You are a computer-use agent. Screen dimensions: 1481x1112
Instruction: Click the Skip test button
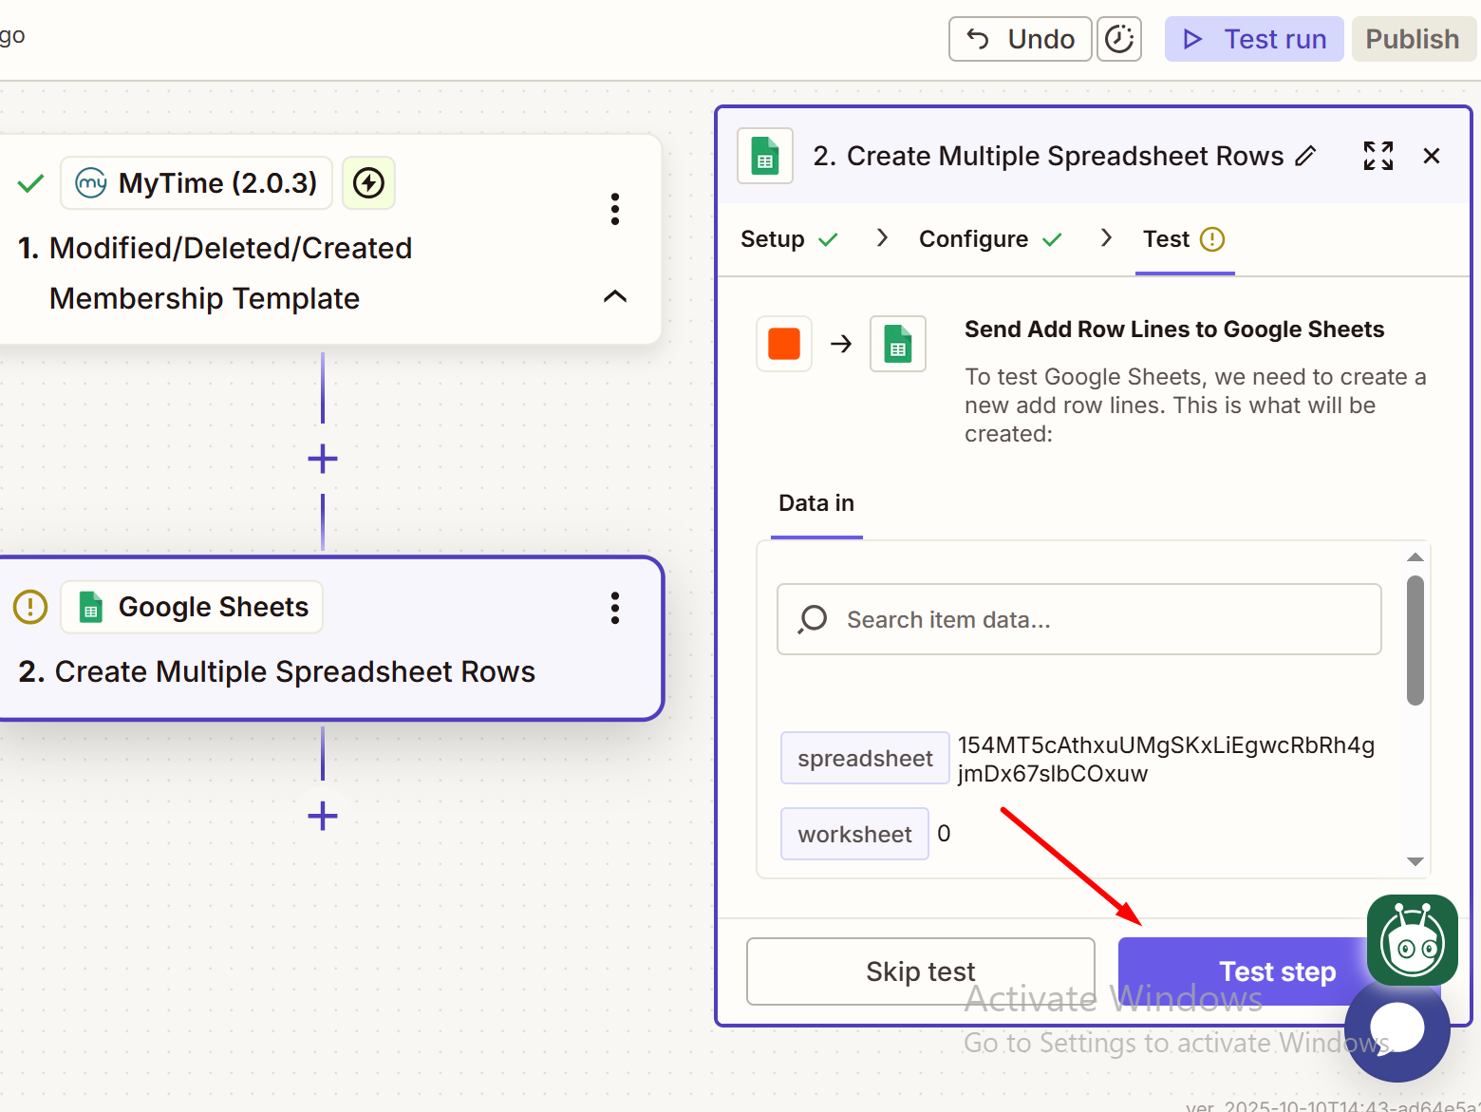pos(921,971)
